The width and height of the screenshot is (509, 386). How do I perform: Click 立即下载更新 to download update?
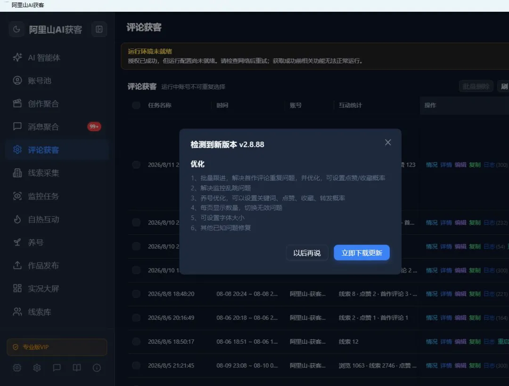[361, 253]
